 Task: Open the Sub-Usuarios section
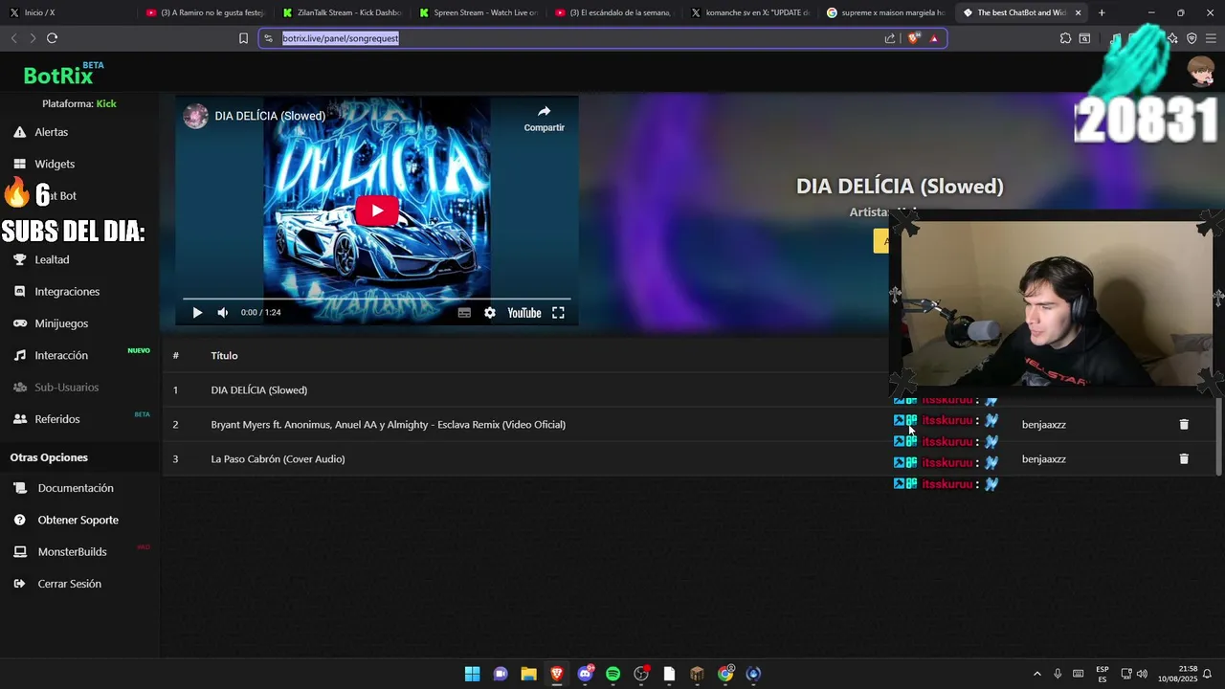click(67, 388)
